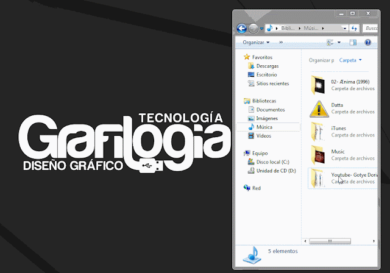Image resolution: width=390 pixels, height=273 pixels.
Task: Open recent locations dropdown beside nav arrows
Action: pyautogui.click(x=261, y=29)
